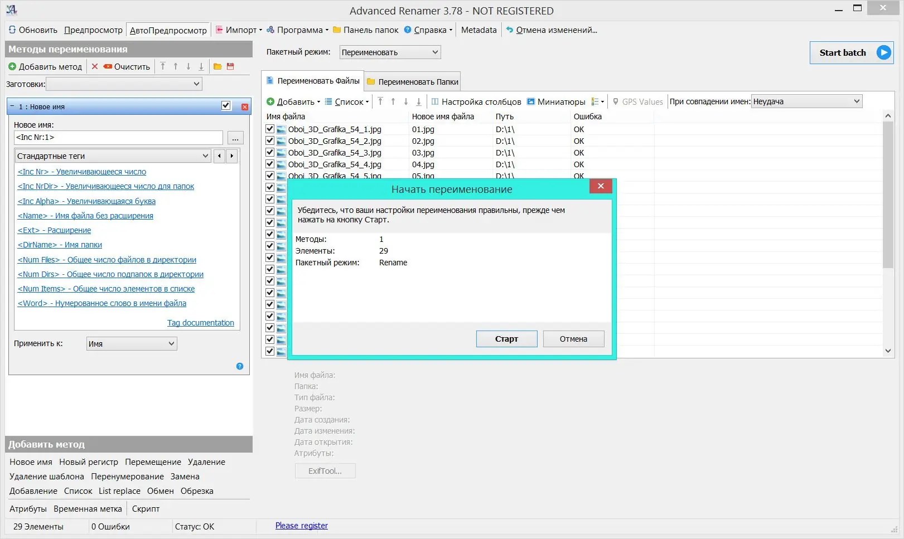Toggle Миниатюры thumbnails view

pos(556,101)
